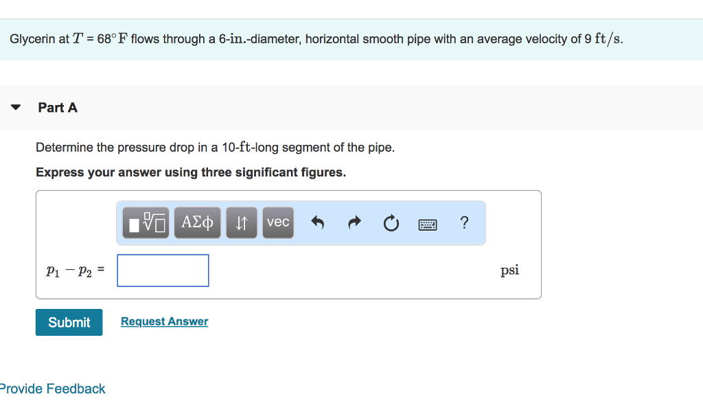The width and height of the screenshot is (703, 401).
Task: Collapse the Part A section triangle
Action: 16,106
